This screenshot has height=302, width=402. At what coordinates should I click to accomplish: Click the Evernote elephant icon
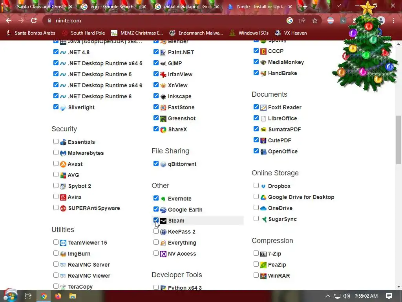pyautogui.click(x=163, y=199)
